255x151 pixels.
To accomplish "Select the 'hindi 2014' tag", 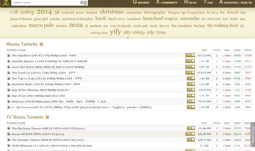I will (x=117, y=19).
